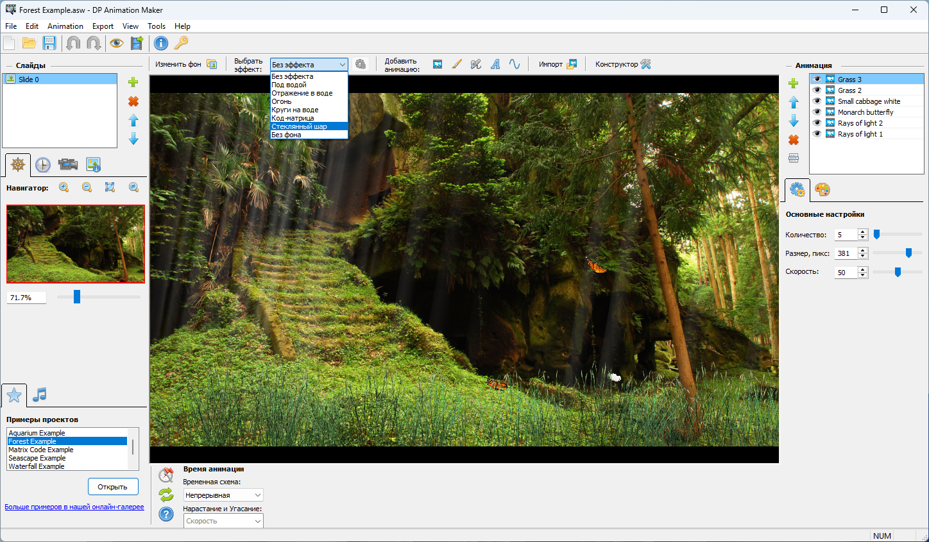Open the Animation menu
This screenshot has height=542, width=929.
tap(65, 26)
